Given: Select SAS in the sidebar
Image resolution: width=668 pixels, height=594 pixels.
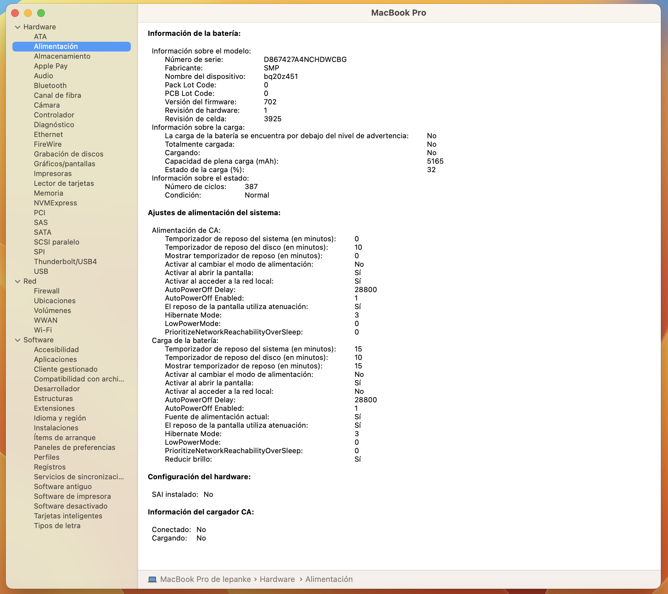Looking at the screenshot, I should click(x=41, y=223).
